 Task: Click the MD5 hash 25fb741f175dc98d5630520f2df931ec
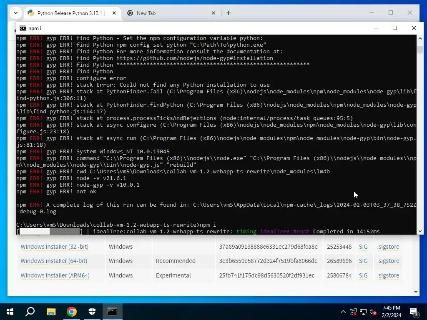266,275
